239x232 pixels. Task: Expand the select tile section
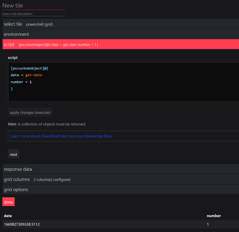121,24
